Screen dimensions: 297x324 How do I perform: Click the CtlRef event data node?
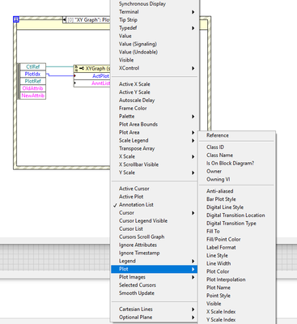(x=33, y=66)
